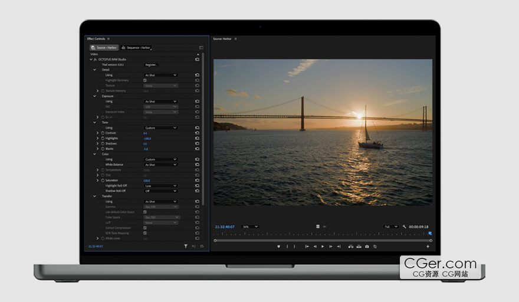Open the Effect Controls panel menu

(x=109, y=39)
